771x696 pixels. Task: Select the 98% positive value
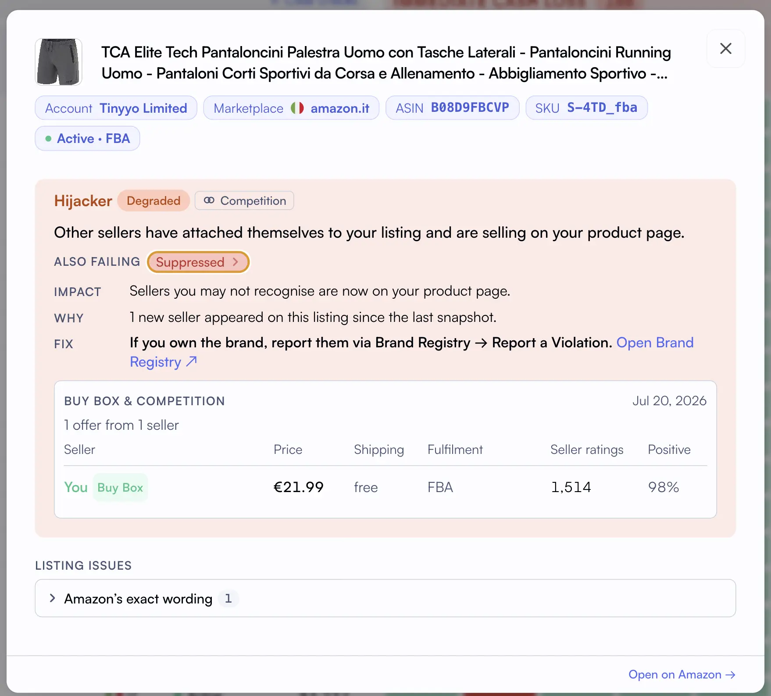(664, 487)
